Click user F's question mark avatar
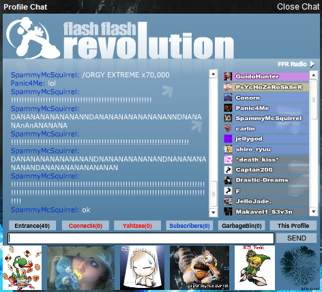322x292 pixels. 228,191
